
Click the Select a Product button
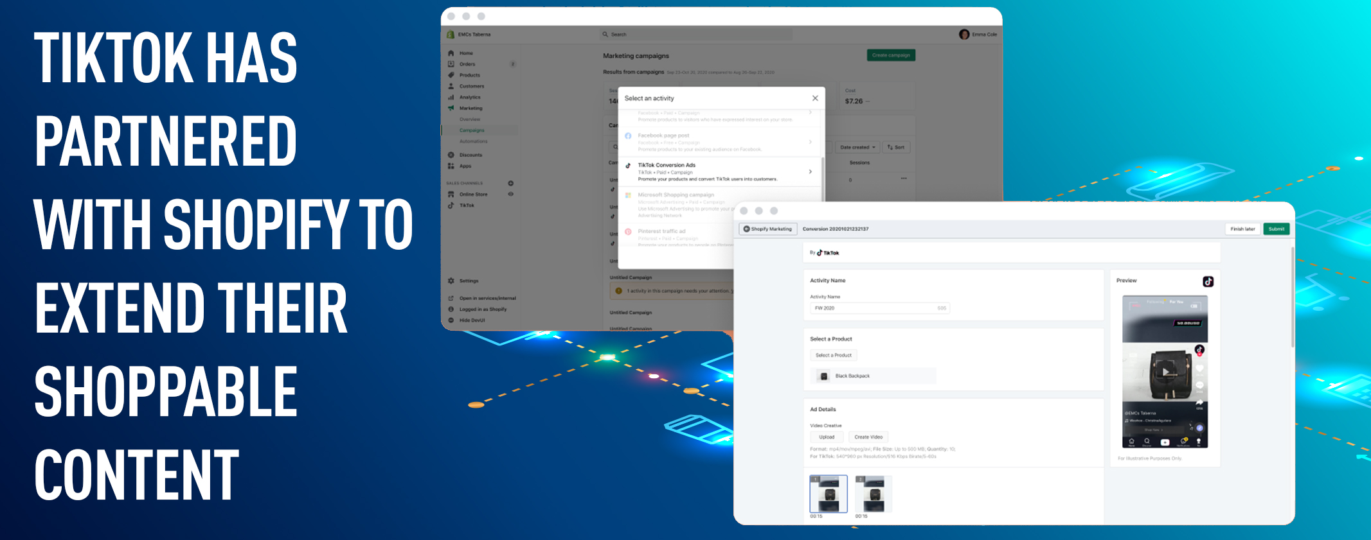point(834,355)
